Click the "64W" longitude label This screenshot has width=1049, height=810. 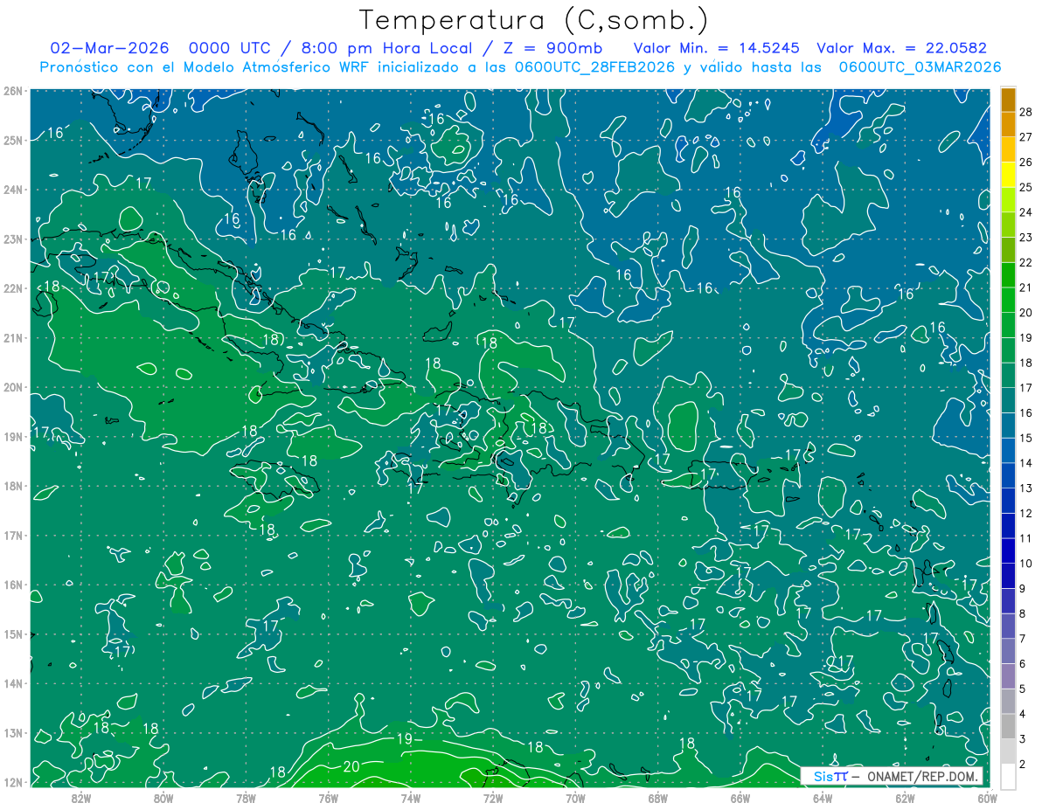(822, 798)
